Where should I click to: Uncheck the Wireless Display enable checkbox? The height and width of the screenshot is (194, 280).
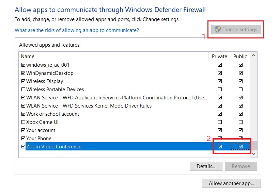(23, 81)
